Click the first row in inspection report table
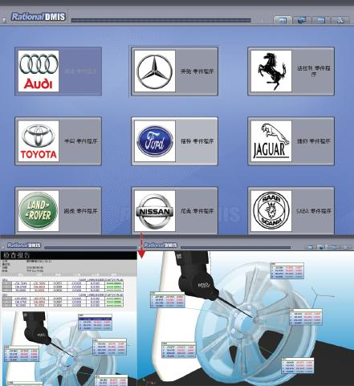This screenshot has height=386, width=354. [63, 283]
